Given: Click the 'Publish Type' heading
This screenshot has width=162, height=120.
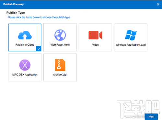Looking at the screenshot, I should point(16,13).
